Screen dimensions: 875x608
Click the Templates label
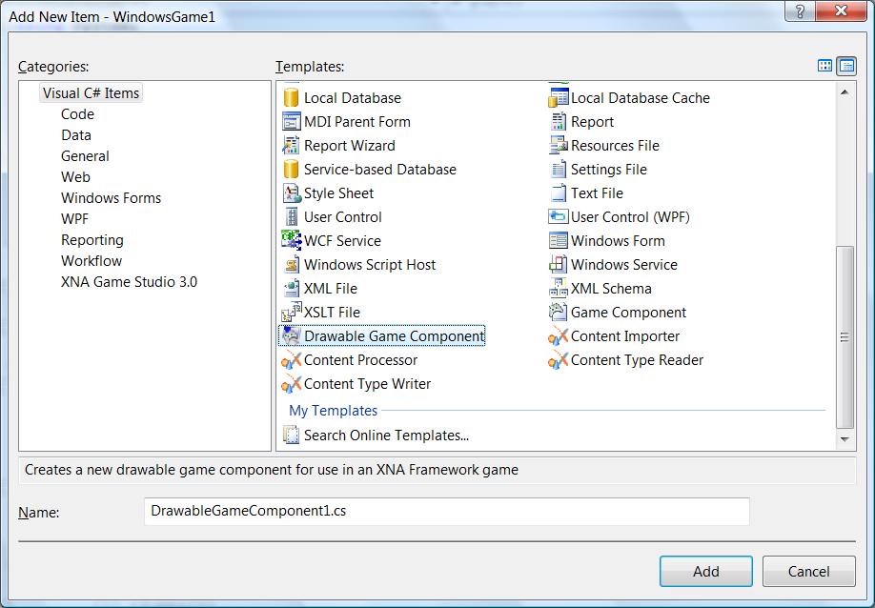[x=310, y=67]
